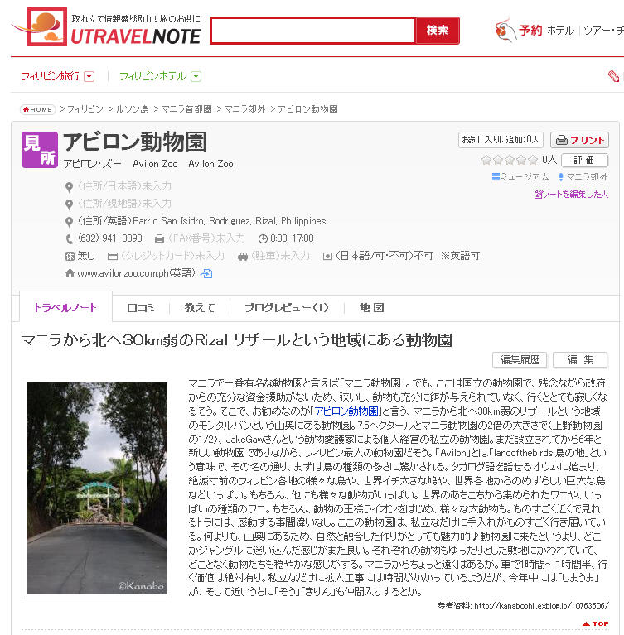Viewport: 624px width, 635px height.
Task: Select the トラベルノート tab
Action: click(65, 307)
